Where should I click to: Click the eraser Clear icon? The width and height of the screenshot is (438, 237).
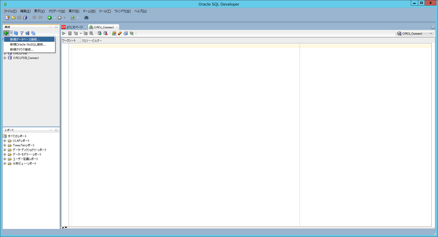[x=120, y=33]
